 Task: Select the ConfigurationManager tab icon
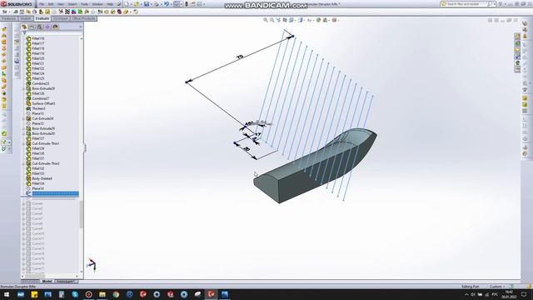tap(40, 27)
